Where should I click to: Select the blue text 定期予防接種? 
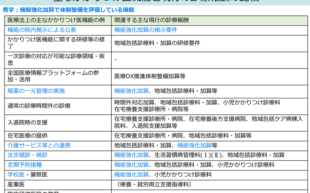pyautogui.click(x=25, y=165)
